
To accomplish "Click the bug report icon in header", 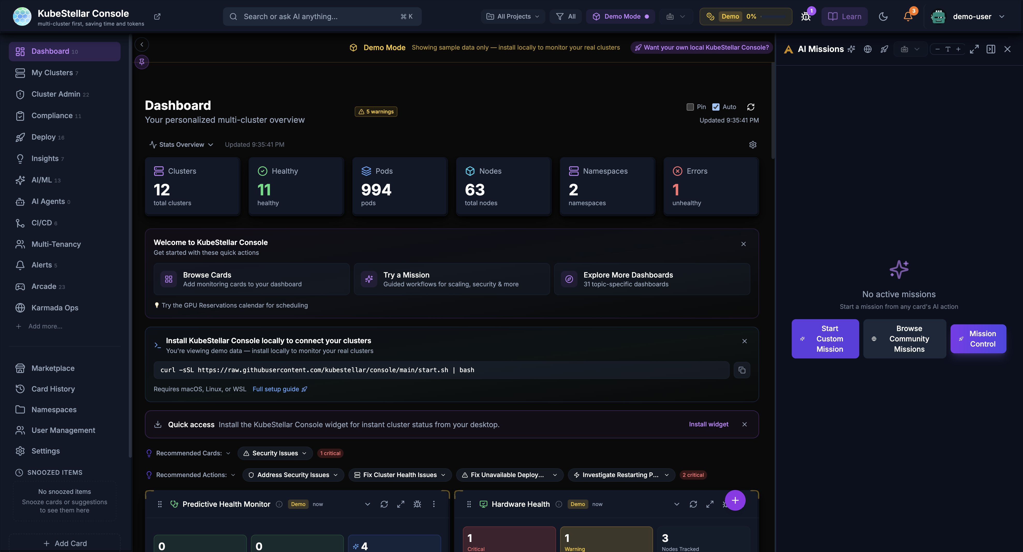I will coord(806,17).
